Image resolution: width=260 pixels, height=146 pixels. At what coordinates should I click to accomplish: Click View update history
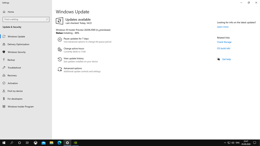[74, 58]
